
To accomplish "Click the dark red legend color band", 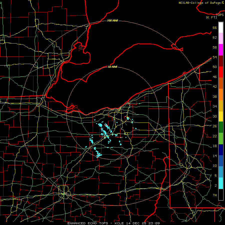I will (x=221, y=61).
